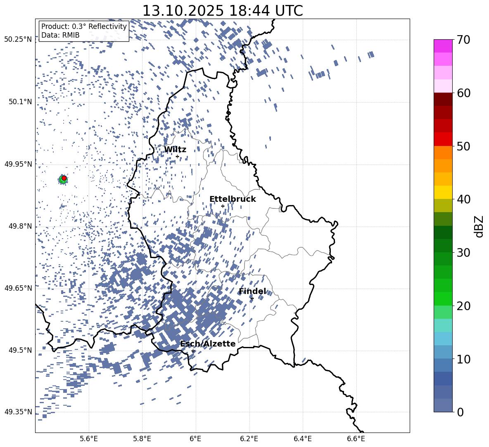This screenshot has height=447, width=489.
Task: Click the 50.1°N latitude label
Action: pos(20,102)
